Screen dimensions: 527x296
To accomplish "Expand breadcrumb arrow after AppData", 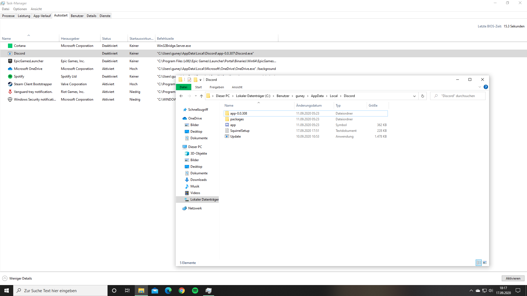I will [x=327, y=96].
